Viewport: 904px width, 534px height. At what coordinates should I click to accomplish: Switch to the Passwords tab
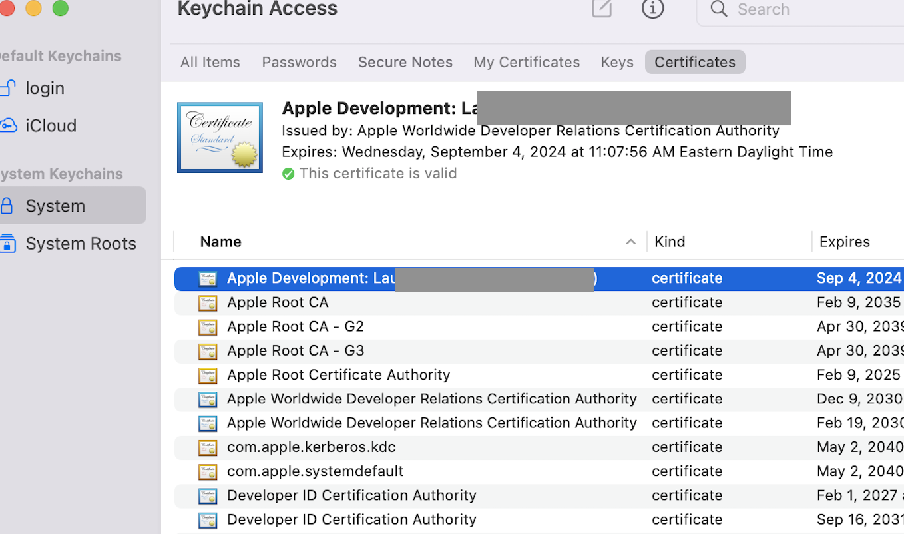click(299, 62)
